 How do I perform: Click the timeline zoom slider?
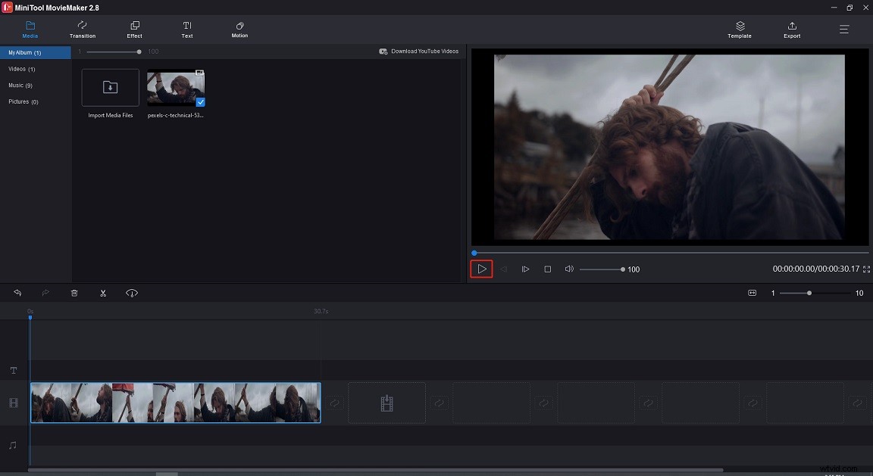tap(809, 293)
